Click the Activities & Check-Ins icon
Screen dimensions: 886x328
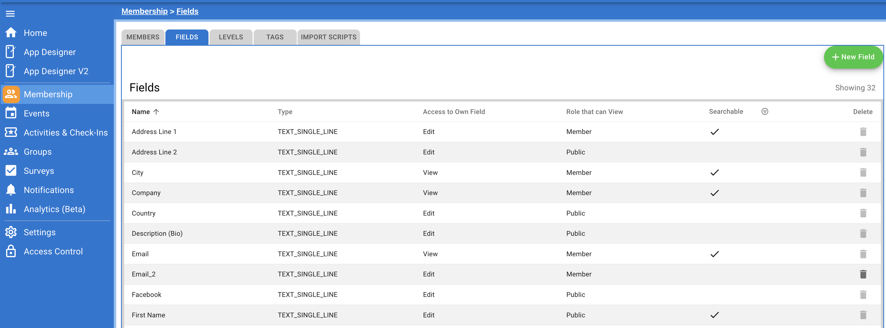click(11, 132)
